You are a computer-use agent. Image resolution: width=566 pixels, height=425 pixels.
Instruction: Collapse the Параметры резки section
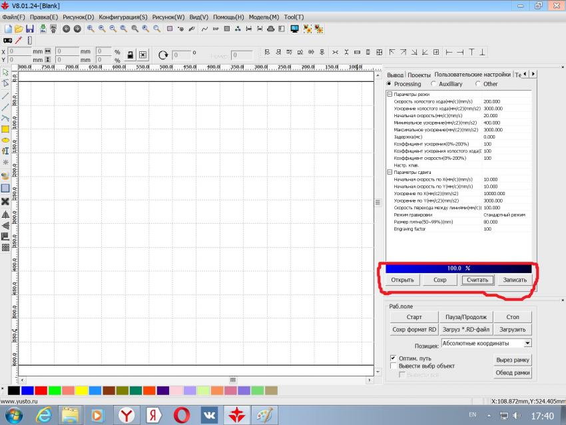pos(390,94)
